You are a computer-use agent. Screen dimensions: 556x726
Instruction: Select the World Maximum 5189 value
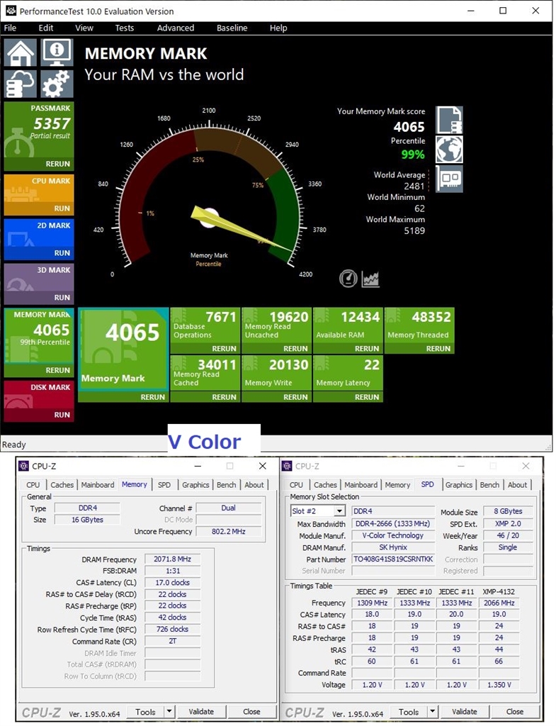[x=414, y=230]
